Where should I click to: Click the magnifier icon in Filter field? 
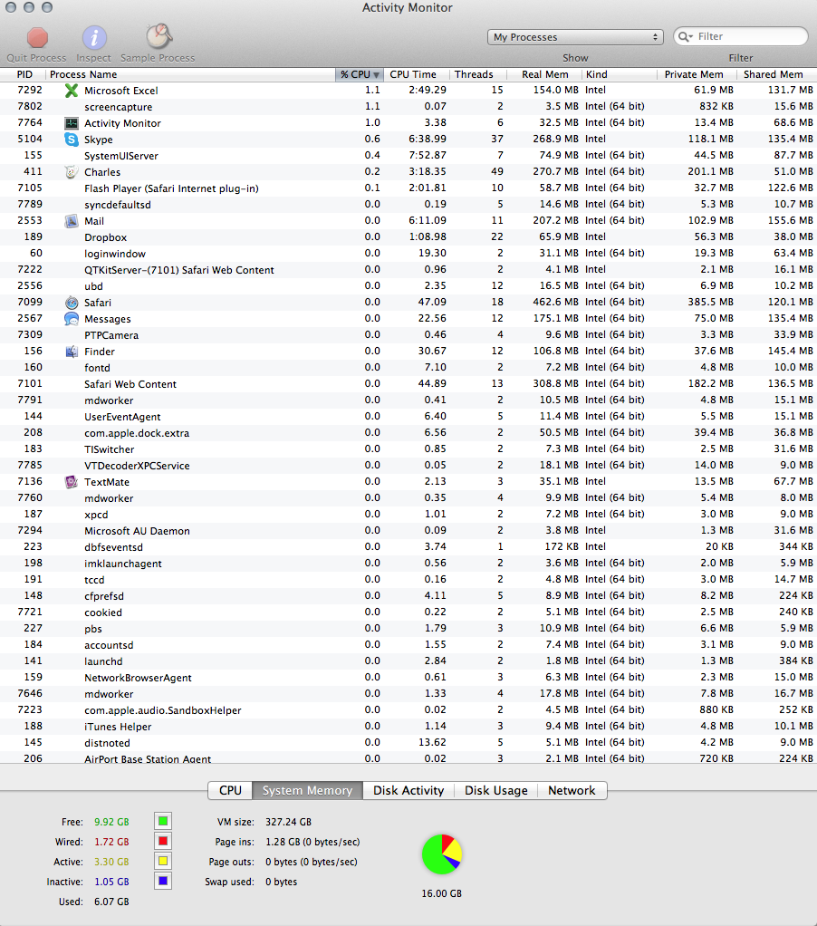pyautogui.click(x=686, y=36)
